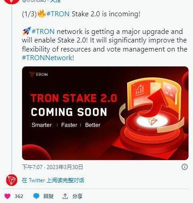Open the #TRON hashtag after rocket
Image resolution: width=193 pixels, height=203 pixels.
[x=43, y=32]
